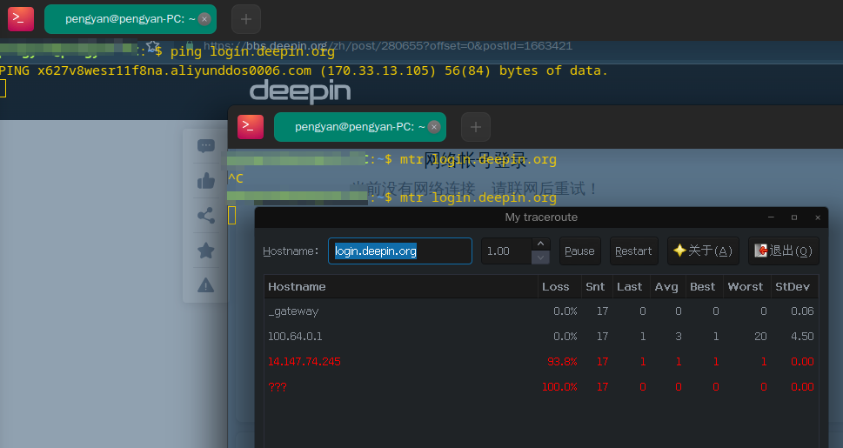Close the tab in front terminal window

(434, 127)
